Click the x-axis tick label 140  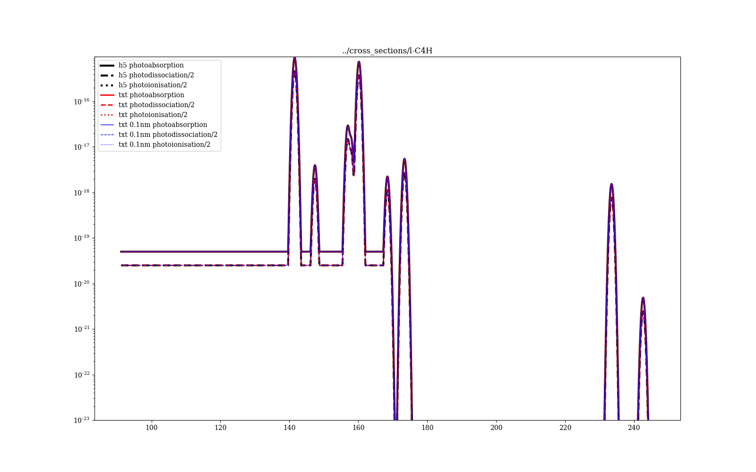point(289,428)
